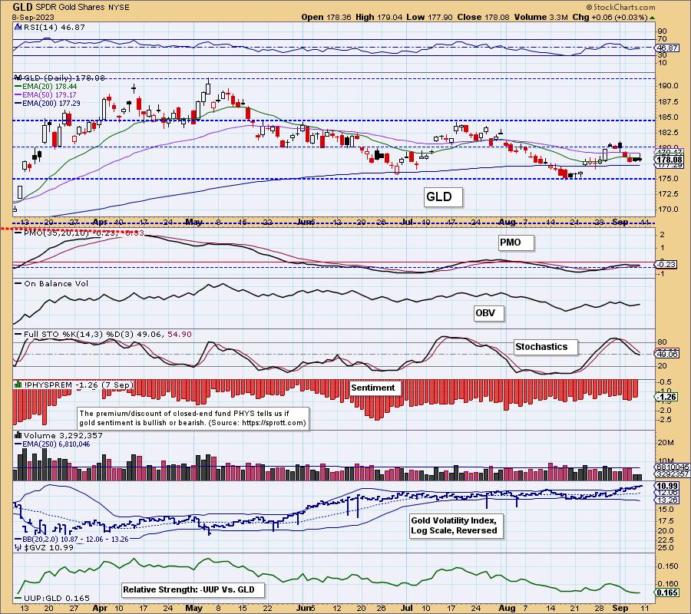This screenshot has width=691, height=614.
Task: Click the RSI indicator icon beside RSI(14)
Action: click(18, 27)
